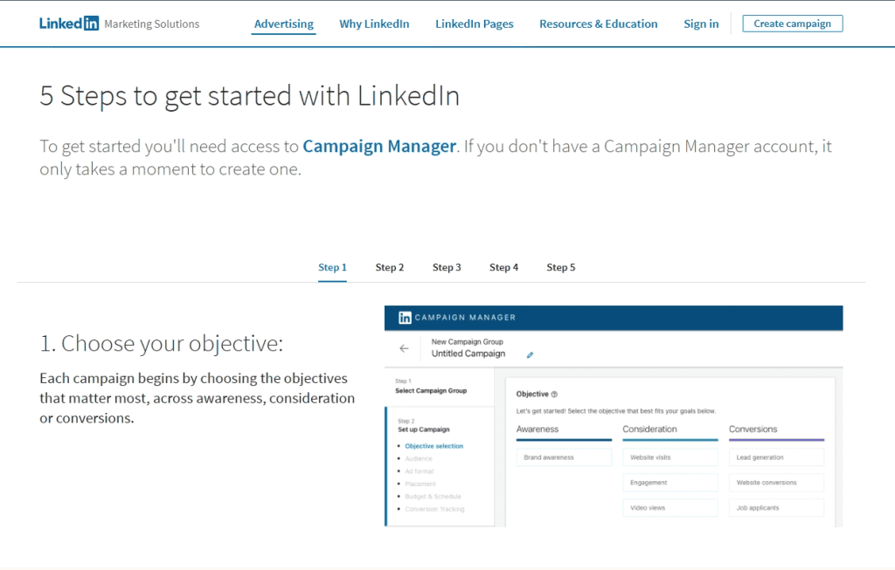This screenshot has width=895, height=570.
Task: Click the Sign in link
Action: point(701,24)
